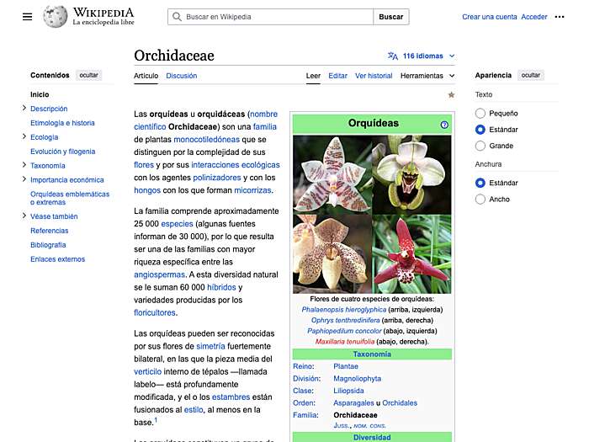Hide the Apariencia panel
This screenshot has width=589, height=442.
tap(530, 75)
